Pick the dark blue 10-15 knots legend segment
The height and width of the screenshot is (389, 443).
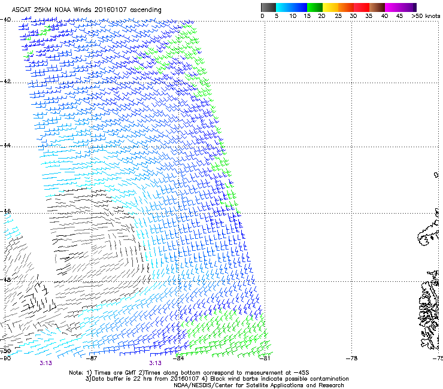(299, 7)
